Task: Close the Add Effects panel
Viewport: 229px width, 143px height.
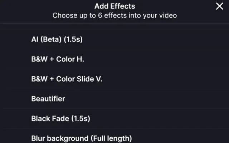Action: click(x=219, y=6)
